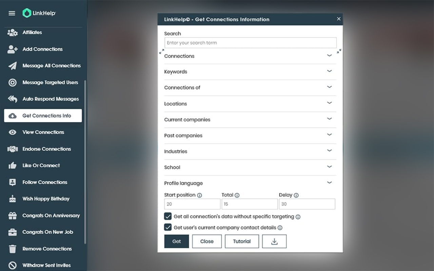Expand the Connections of section

coord(250,88)
